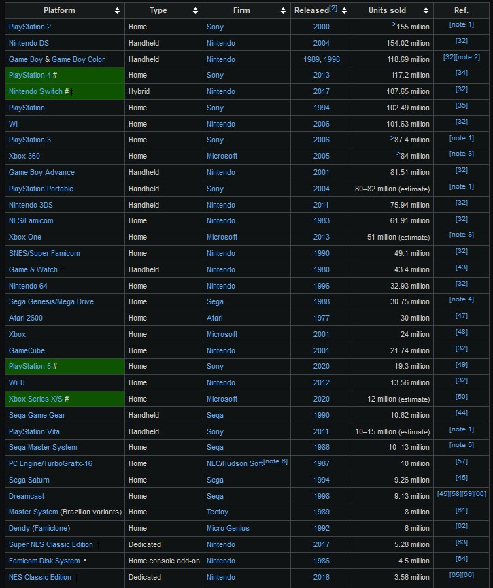
Task: Open the PC Engine/TurboGrafx-16 link
Action: coord(50,464)
